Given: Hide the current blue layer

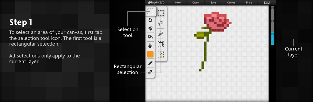Looking at the screenshot, I should coord(273,34).
